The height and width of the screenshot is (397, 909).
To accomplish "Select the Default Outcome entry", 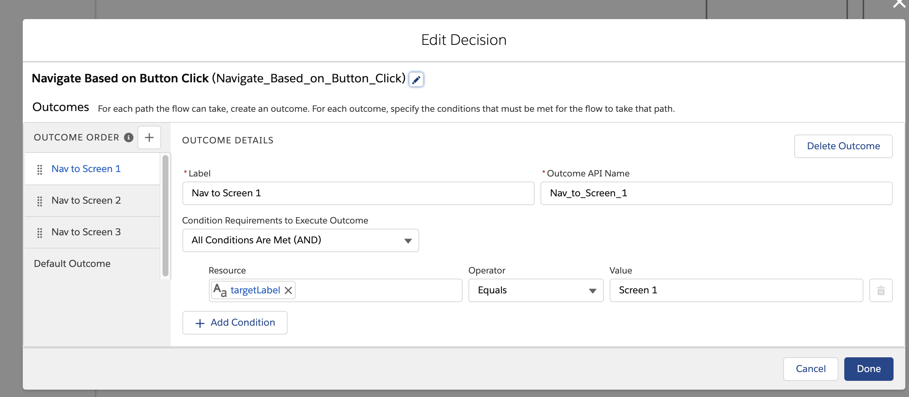I will [x=72, y=264].
